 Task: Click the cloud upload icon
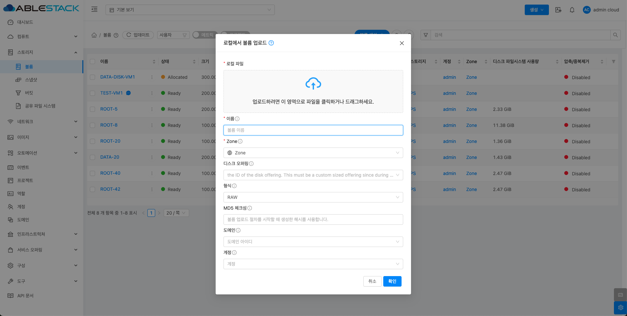(x=313, y=84)
